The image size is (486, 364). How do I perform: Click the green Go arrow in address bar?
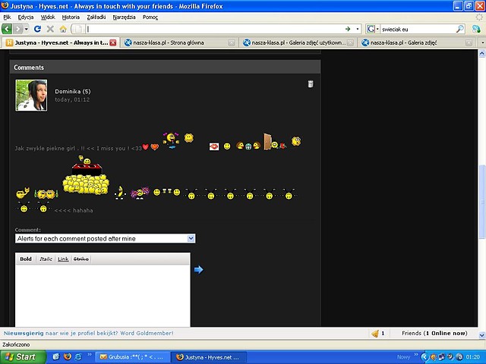(x=348, y=29)
